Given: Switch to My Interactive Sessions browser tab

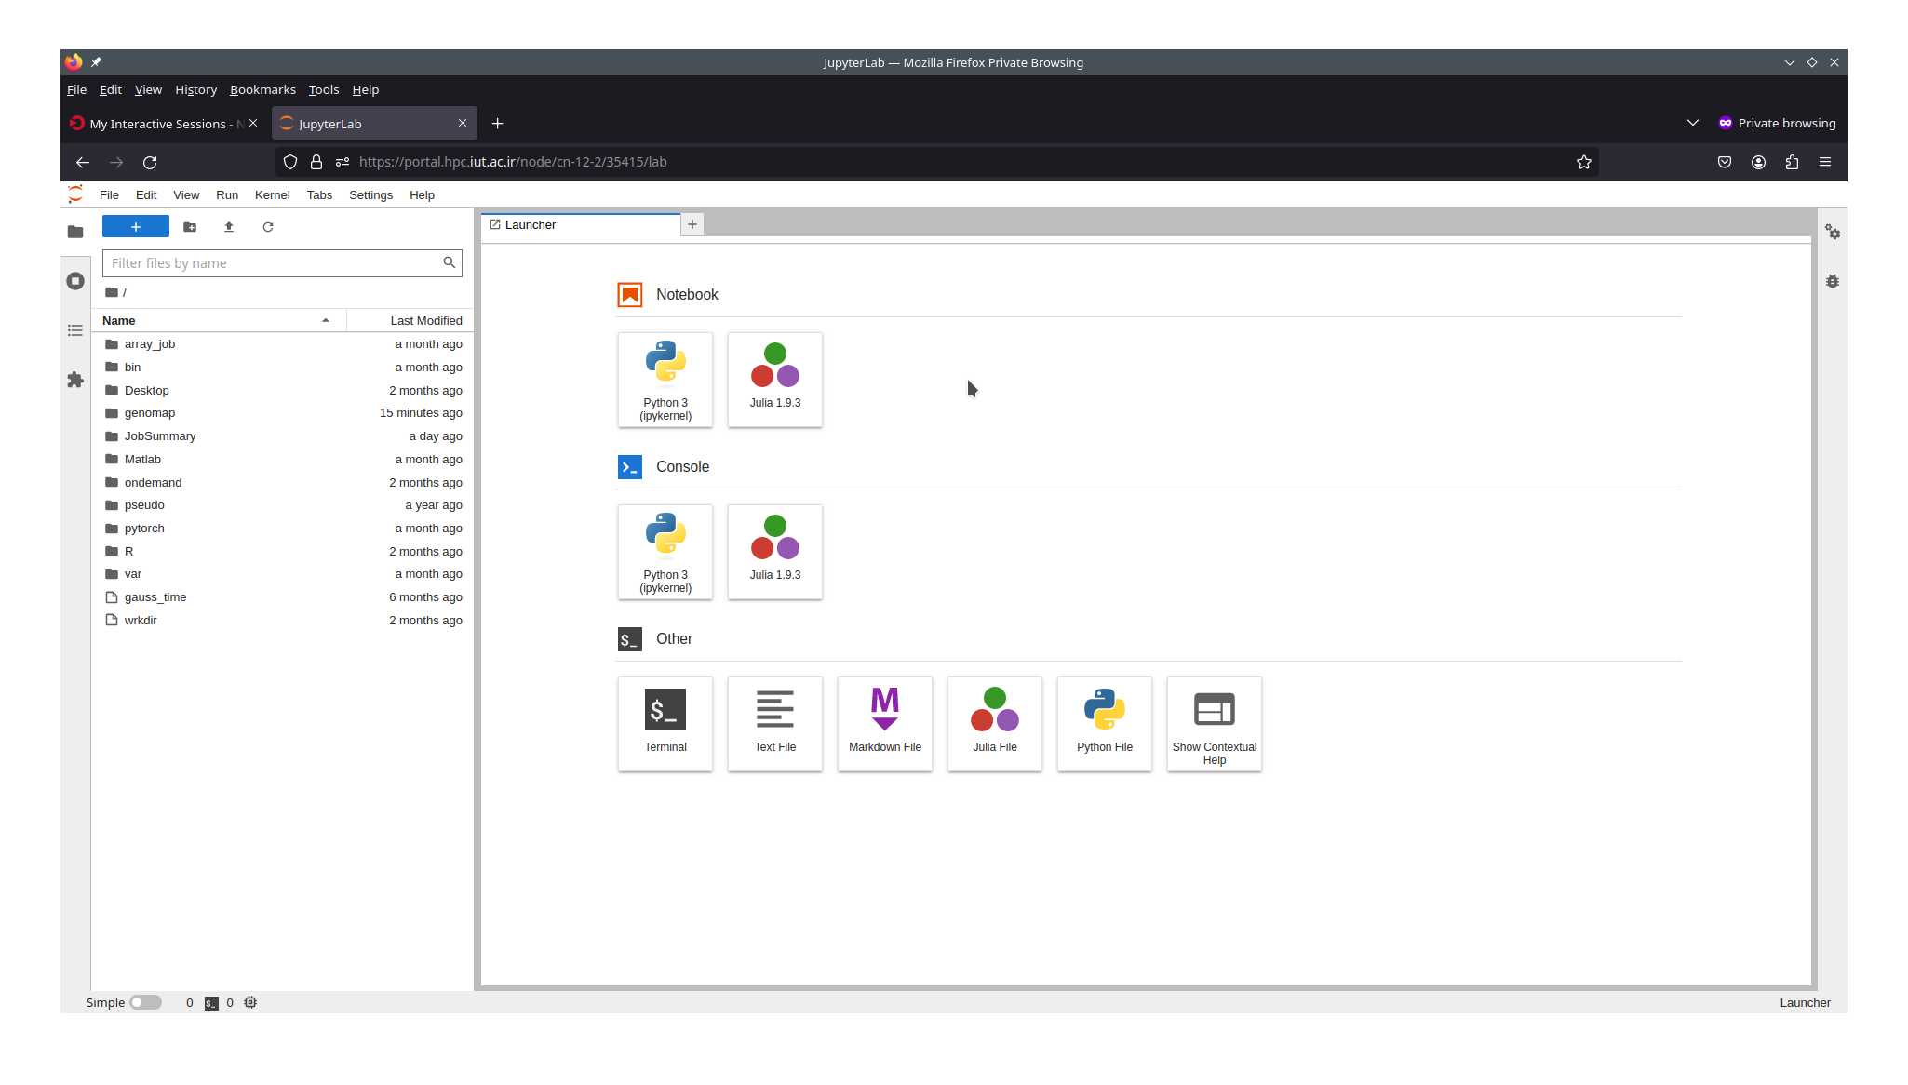Looking at the screenshot, I should click(x=166, y=124).
